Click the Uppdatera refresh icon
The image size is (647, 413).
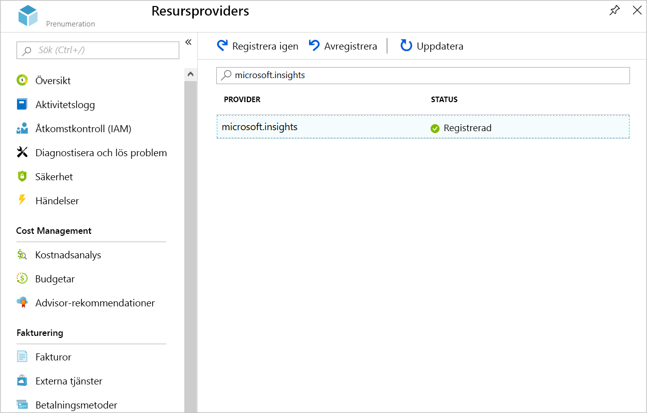[x=406, y=46]
